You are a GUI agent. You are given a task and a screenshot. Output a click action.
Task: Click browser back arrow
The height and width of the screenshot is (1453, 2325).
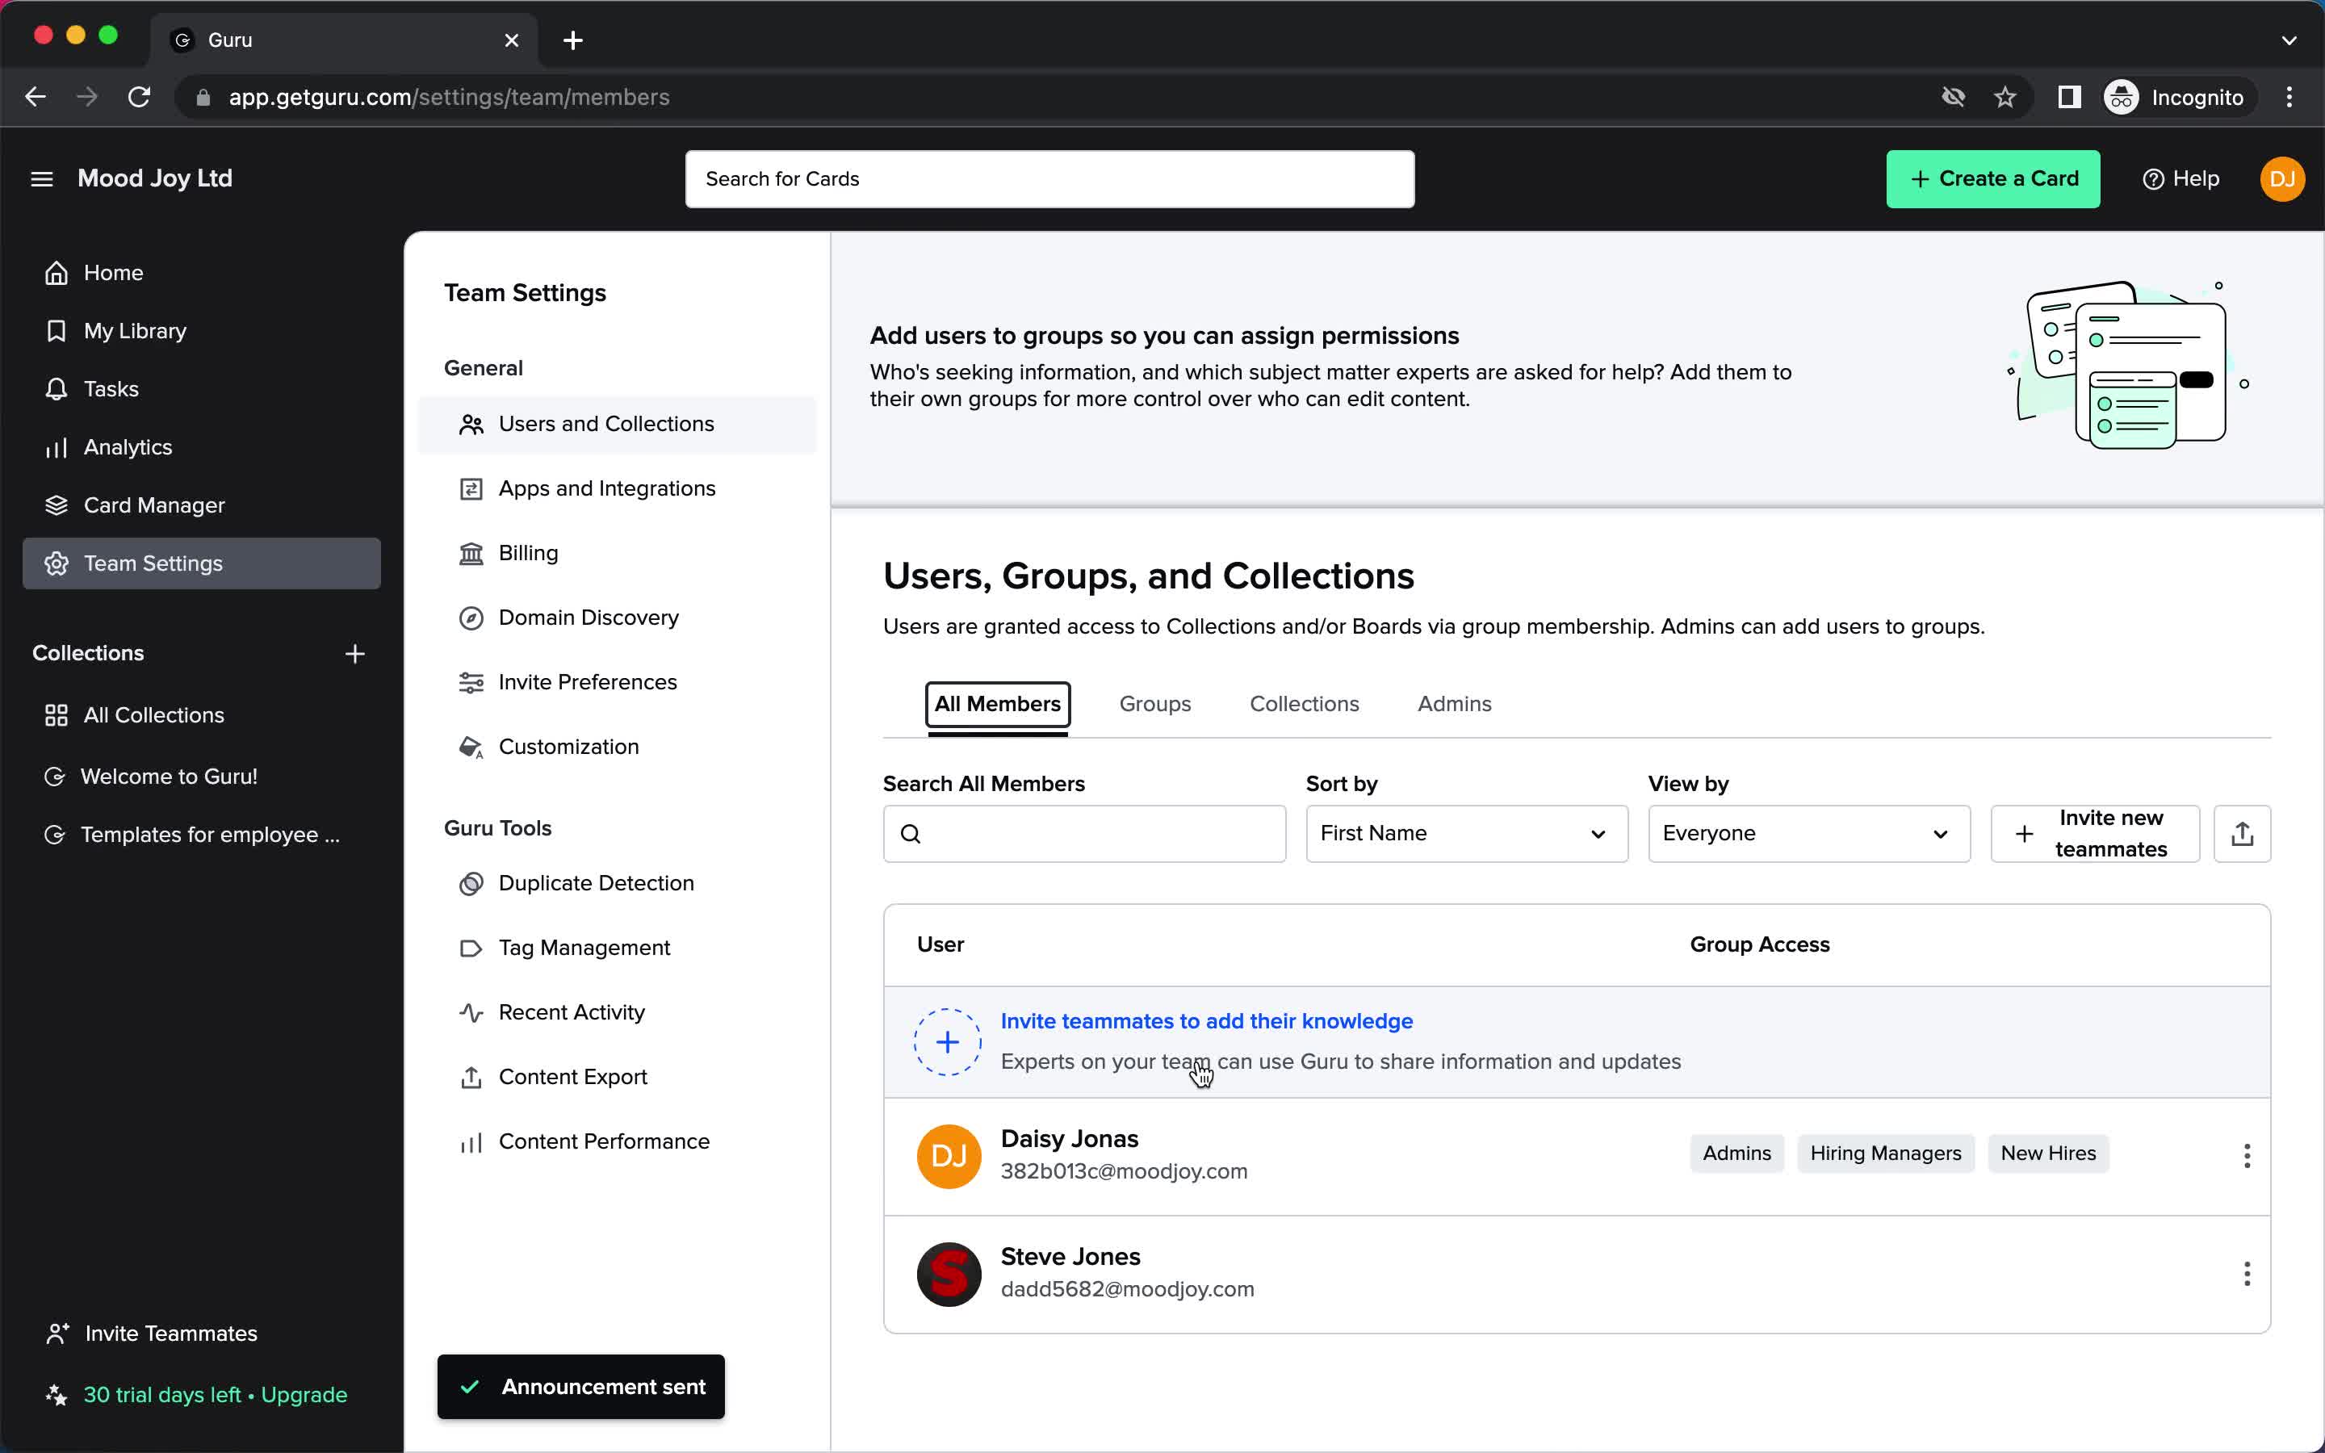[x=36, y=97]
